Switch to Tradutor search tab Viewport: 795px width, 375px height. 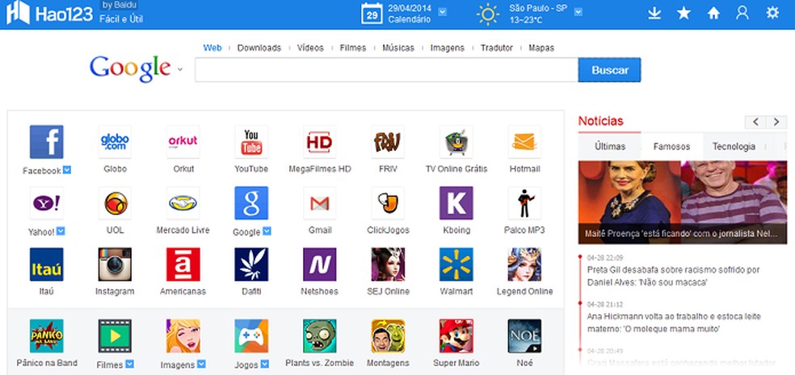497,48
